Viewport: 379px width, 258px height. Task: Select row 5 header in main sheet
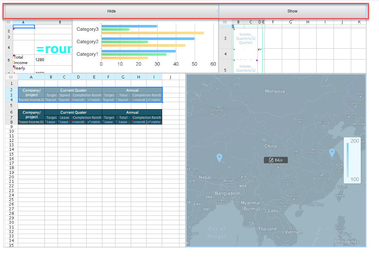11,105
